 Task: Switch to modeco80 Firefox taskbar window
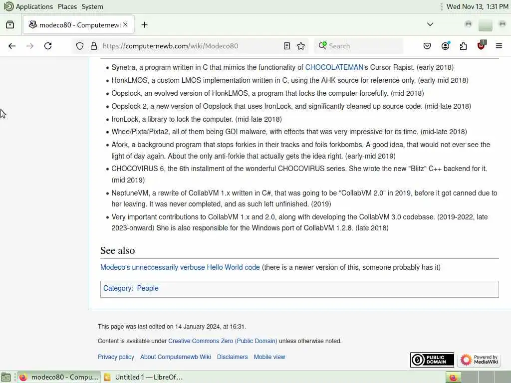click(59, 377)
